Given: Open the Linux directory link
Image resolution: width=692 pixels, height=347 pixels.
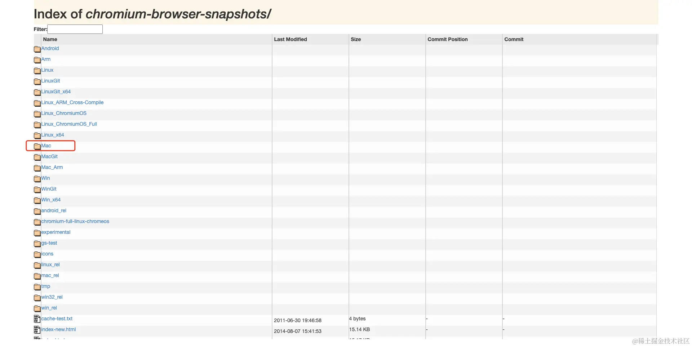Looking at the screenshot, I should 47,70.
